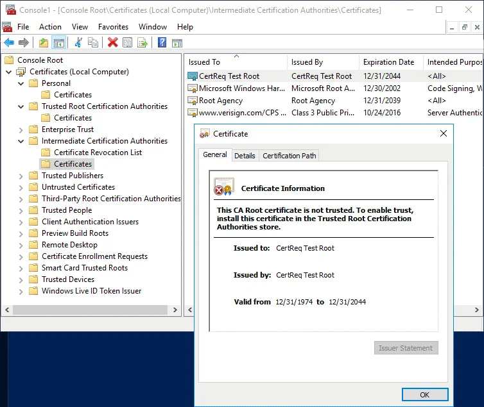
Task: Click the blue Help question mark icon
Action: pyautogui.click(x=162, y=43)
